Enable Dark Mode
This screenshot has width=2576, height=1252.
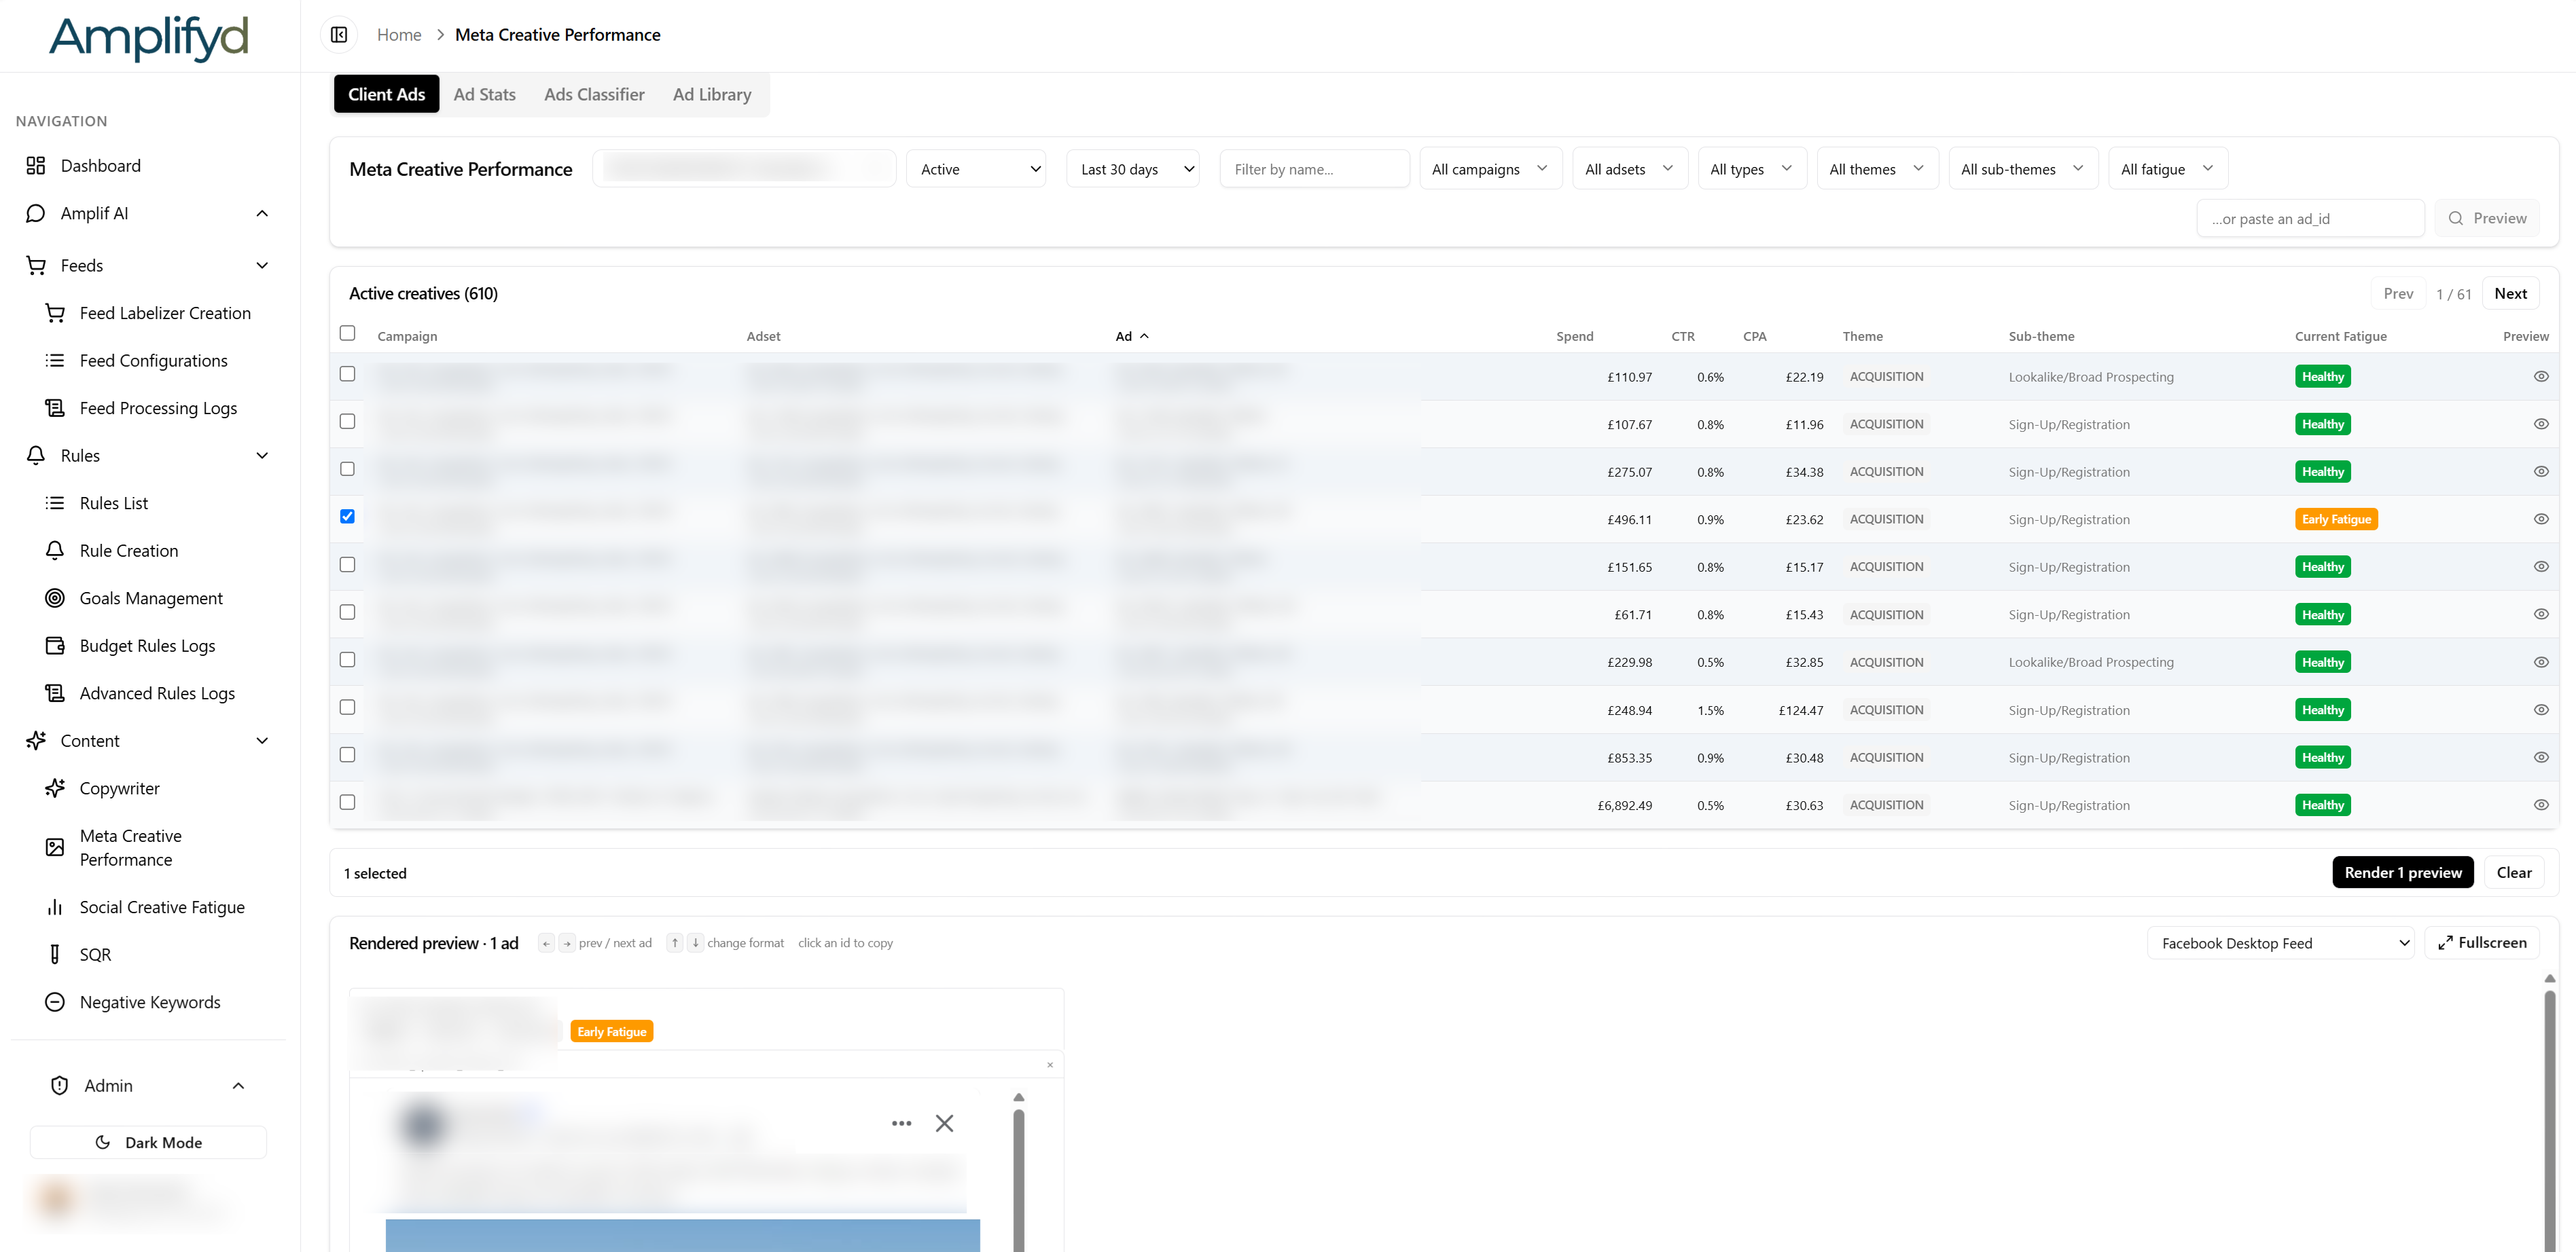pos(148,1143)
